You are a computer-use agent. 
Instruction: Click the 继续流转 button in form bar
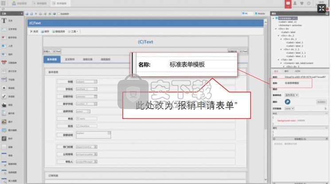(x=58, y=31)
